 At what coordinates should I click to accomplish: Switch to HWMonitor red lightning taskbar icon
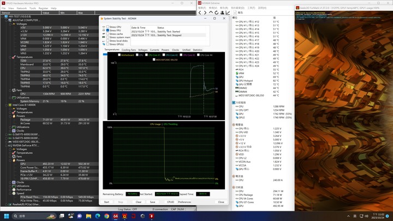(x=151, y=216)
